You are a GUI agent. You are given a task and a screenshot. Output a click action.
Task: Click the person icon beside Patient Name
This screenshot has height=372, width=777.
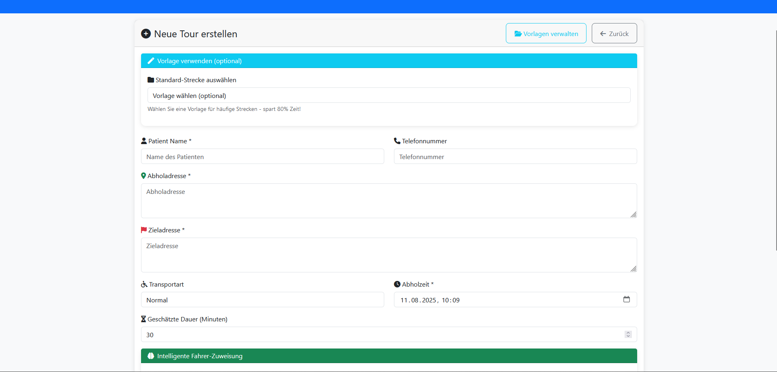143,140
